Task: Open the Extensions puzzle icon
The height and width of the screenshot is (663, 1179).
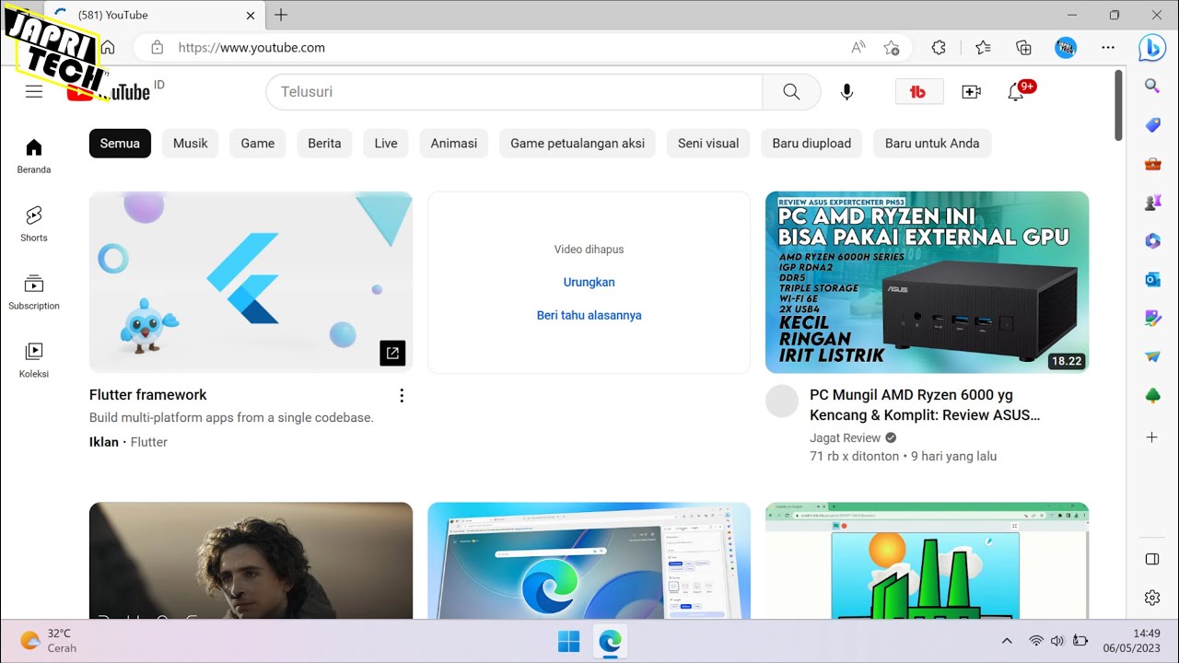Action: 939,47
